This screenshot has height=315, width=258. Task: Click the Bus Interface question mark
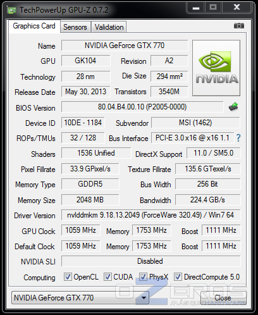coord(238,138)
